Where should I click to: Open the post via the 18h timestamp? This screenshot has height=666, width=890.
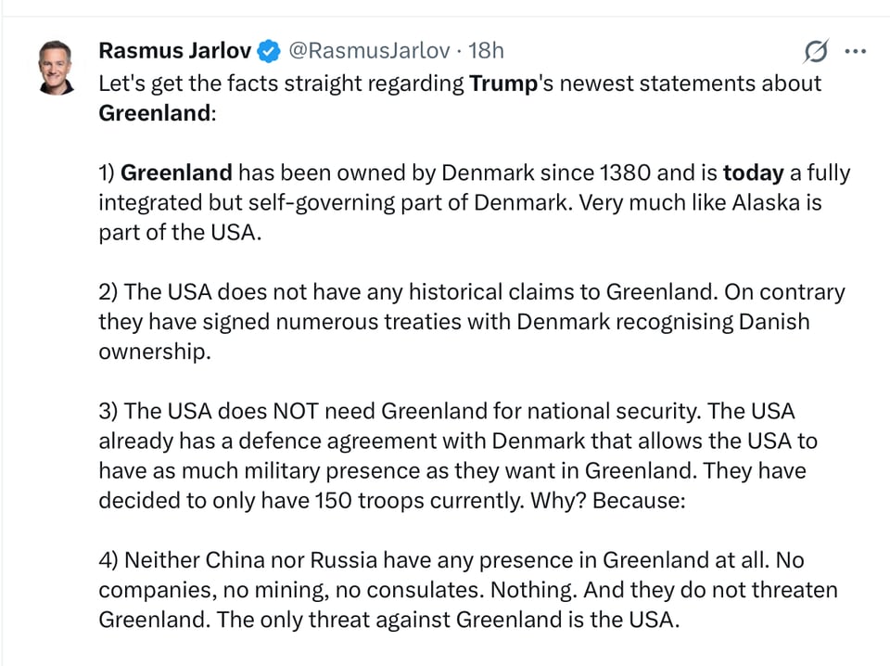(x=486, y=51)
